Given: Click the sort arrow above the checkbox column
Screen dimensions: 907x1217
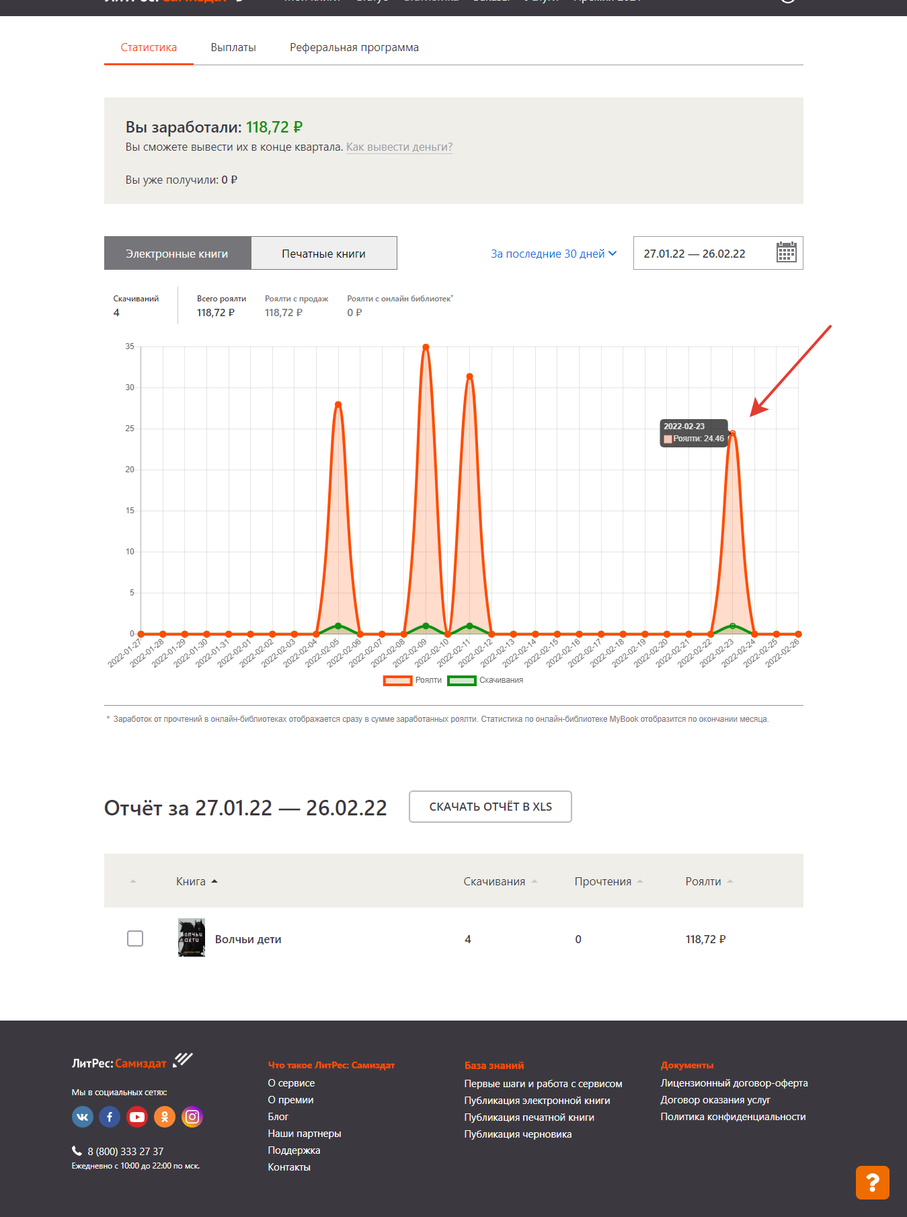Looking at the screenshot, I should coord(133,881).
